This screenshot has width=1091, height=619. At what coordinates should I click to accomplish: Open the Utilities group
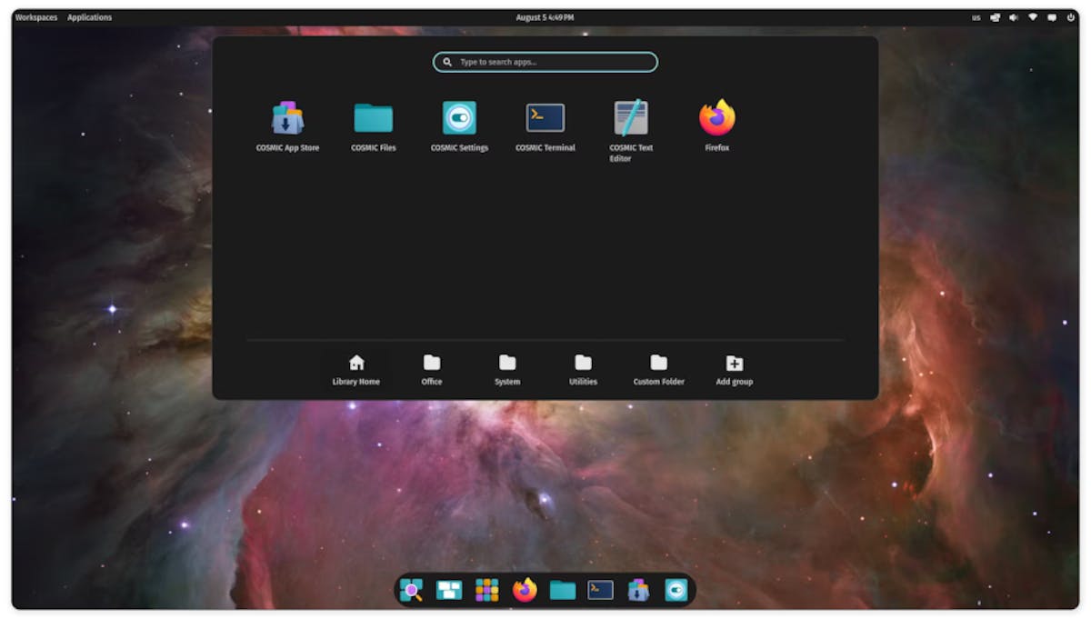583,370
